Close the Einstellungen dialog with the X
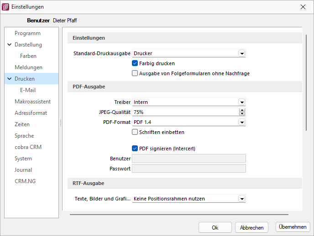This screenshot has width=314, height=236. coord(303,7)
